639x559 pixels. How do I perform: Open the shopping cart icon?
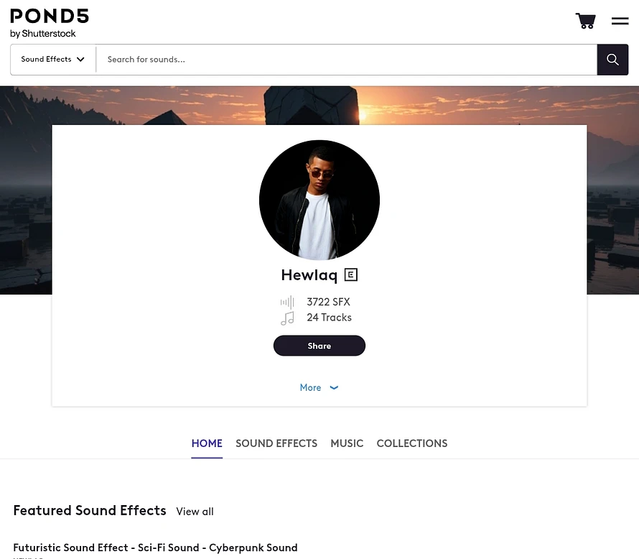tap(586, 21)
